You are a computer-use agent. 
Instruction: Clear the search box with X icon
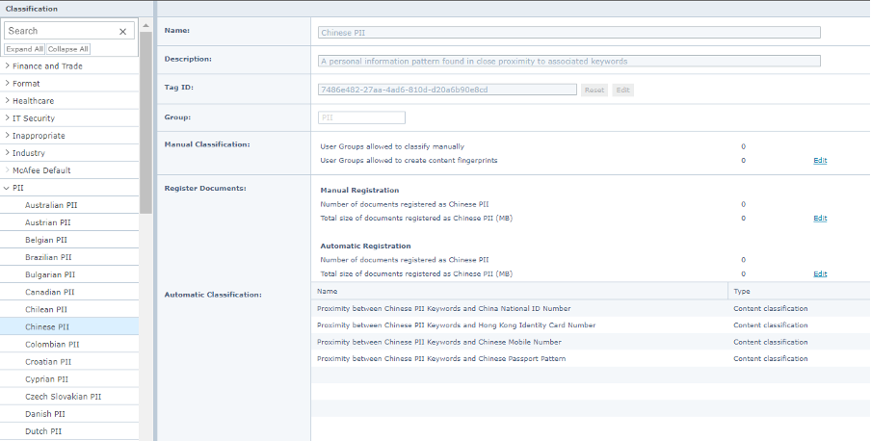[x=122, y=32]
